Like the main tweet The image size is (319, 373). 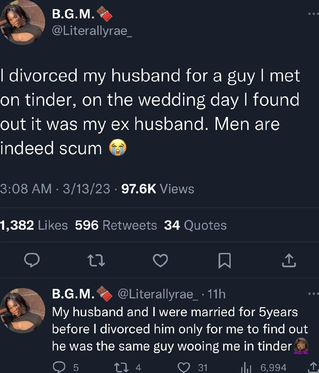click(160, 261)
